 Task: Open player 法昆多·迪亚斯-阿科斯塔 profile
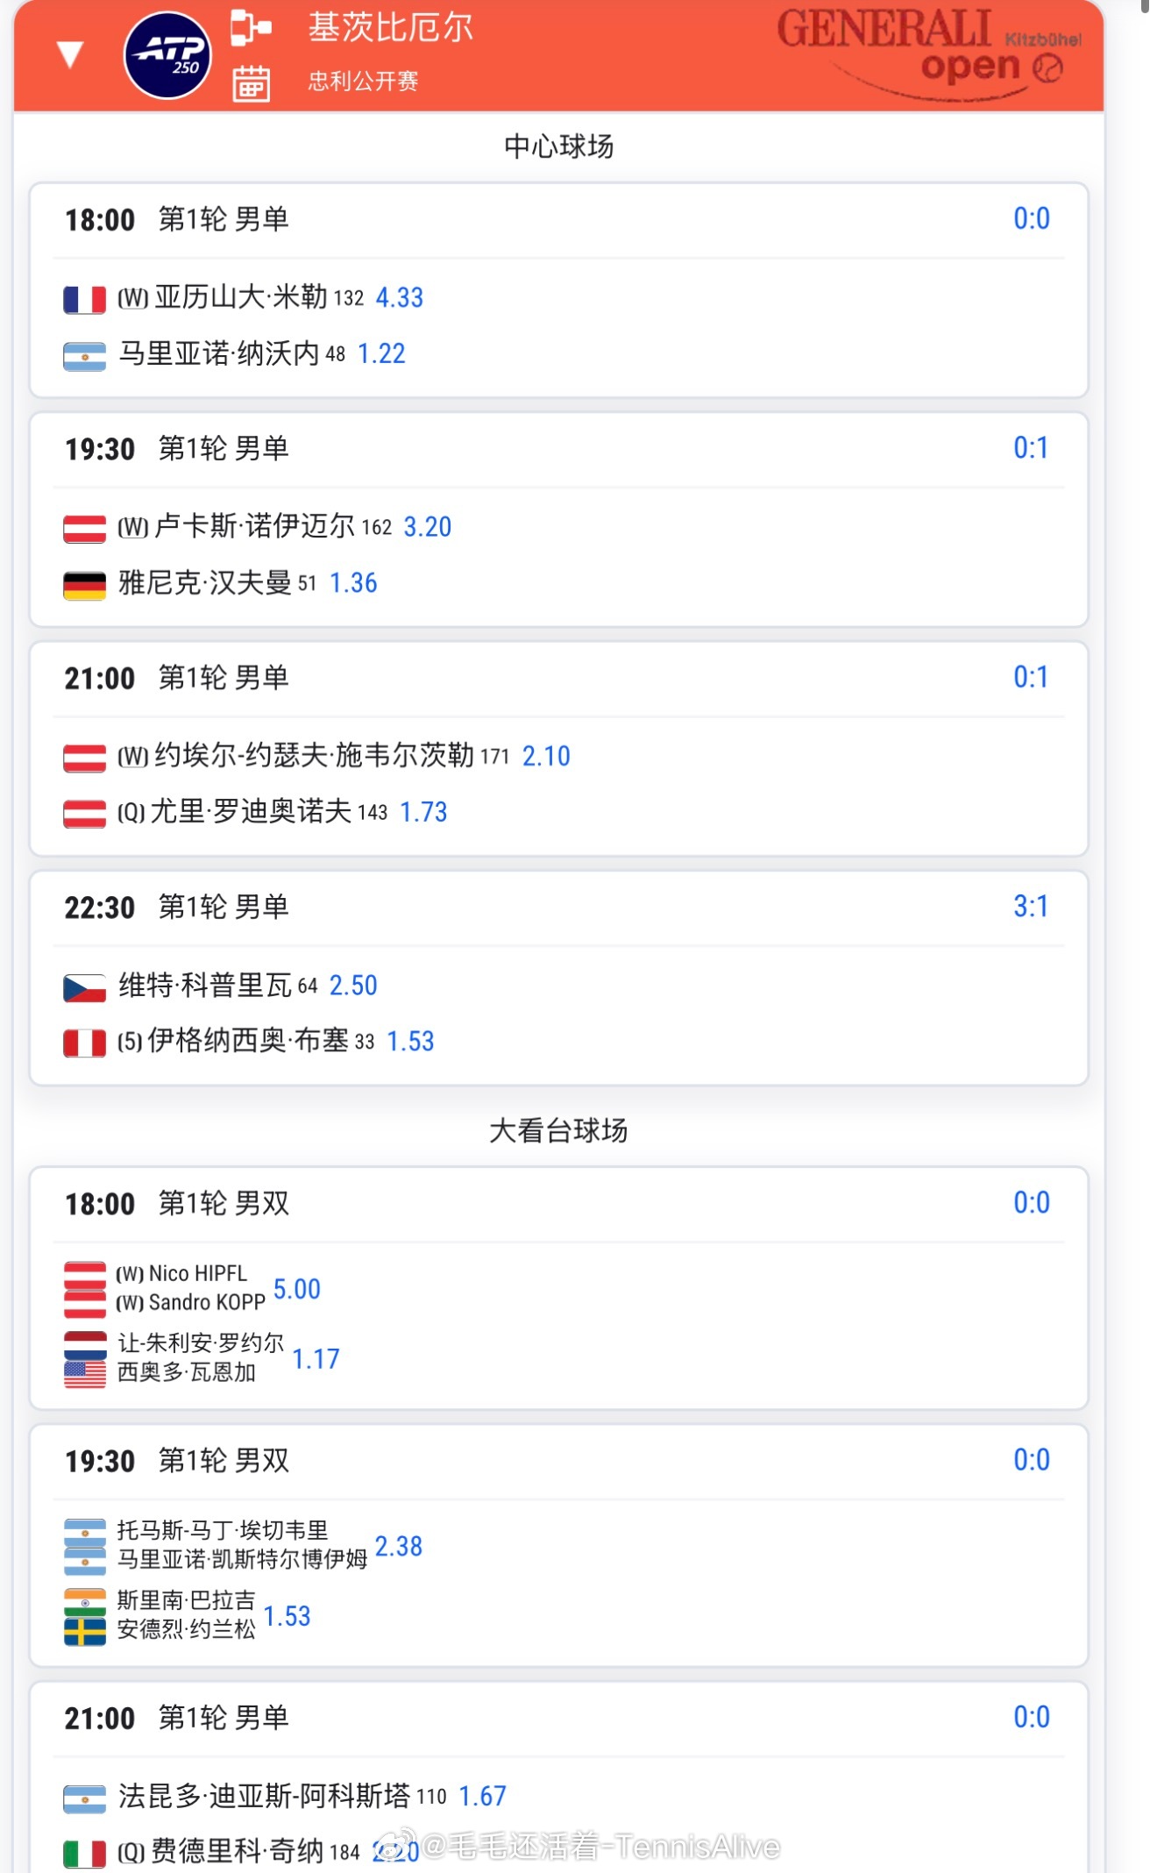click(264, 1796)
